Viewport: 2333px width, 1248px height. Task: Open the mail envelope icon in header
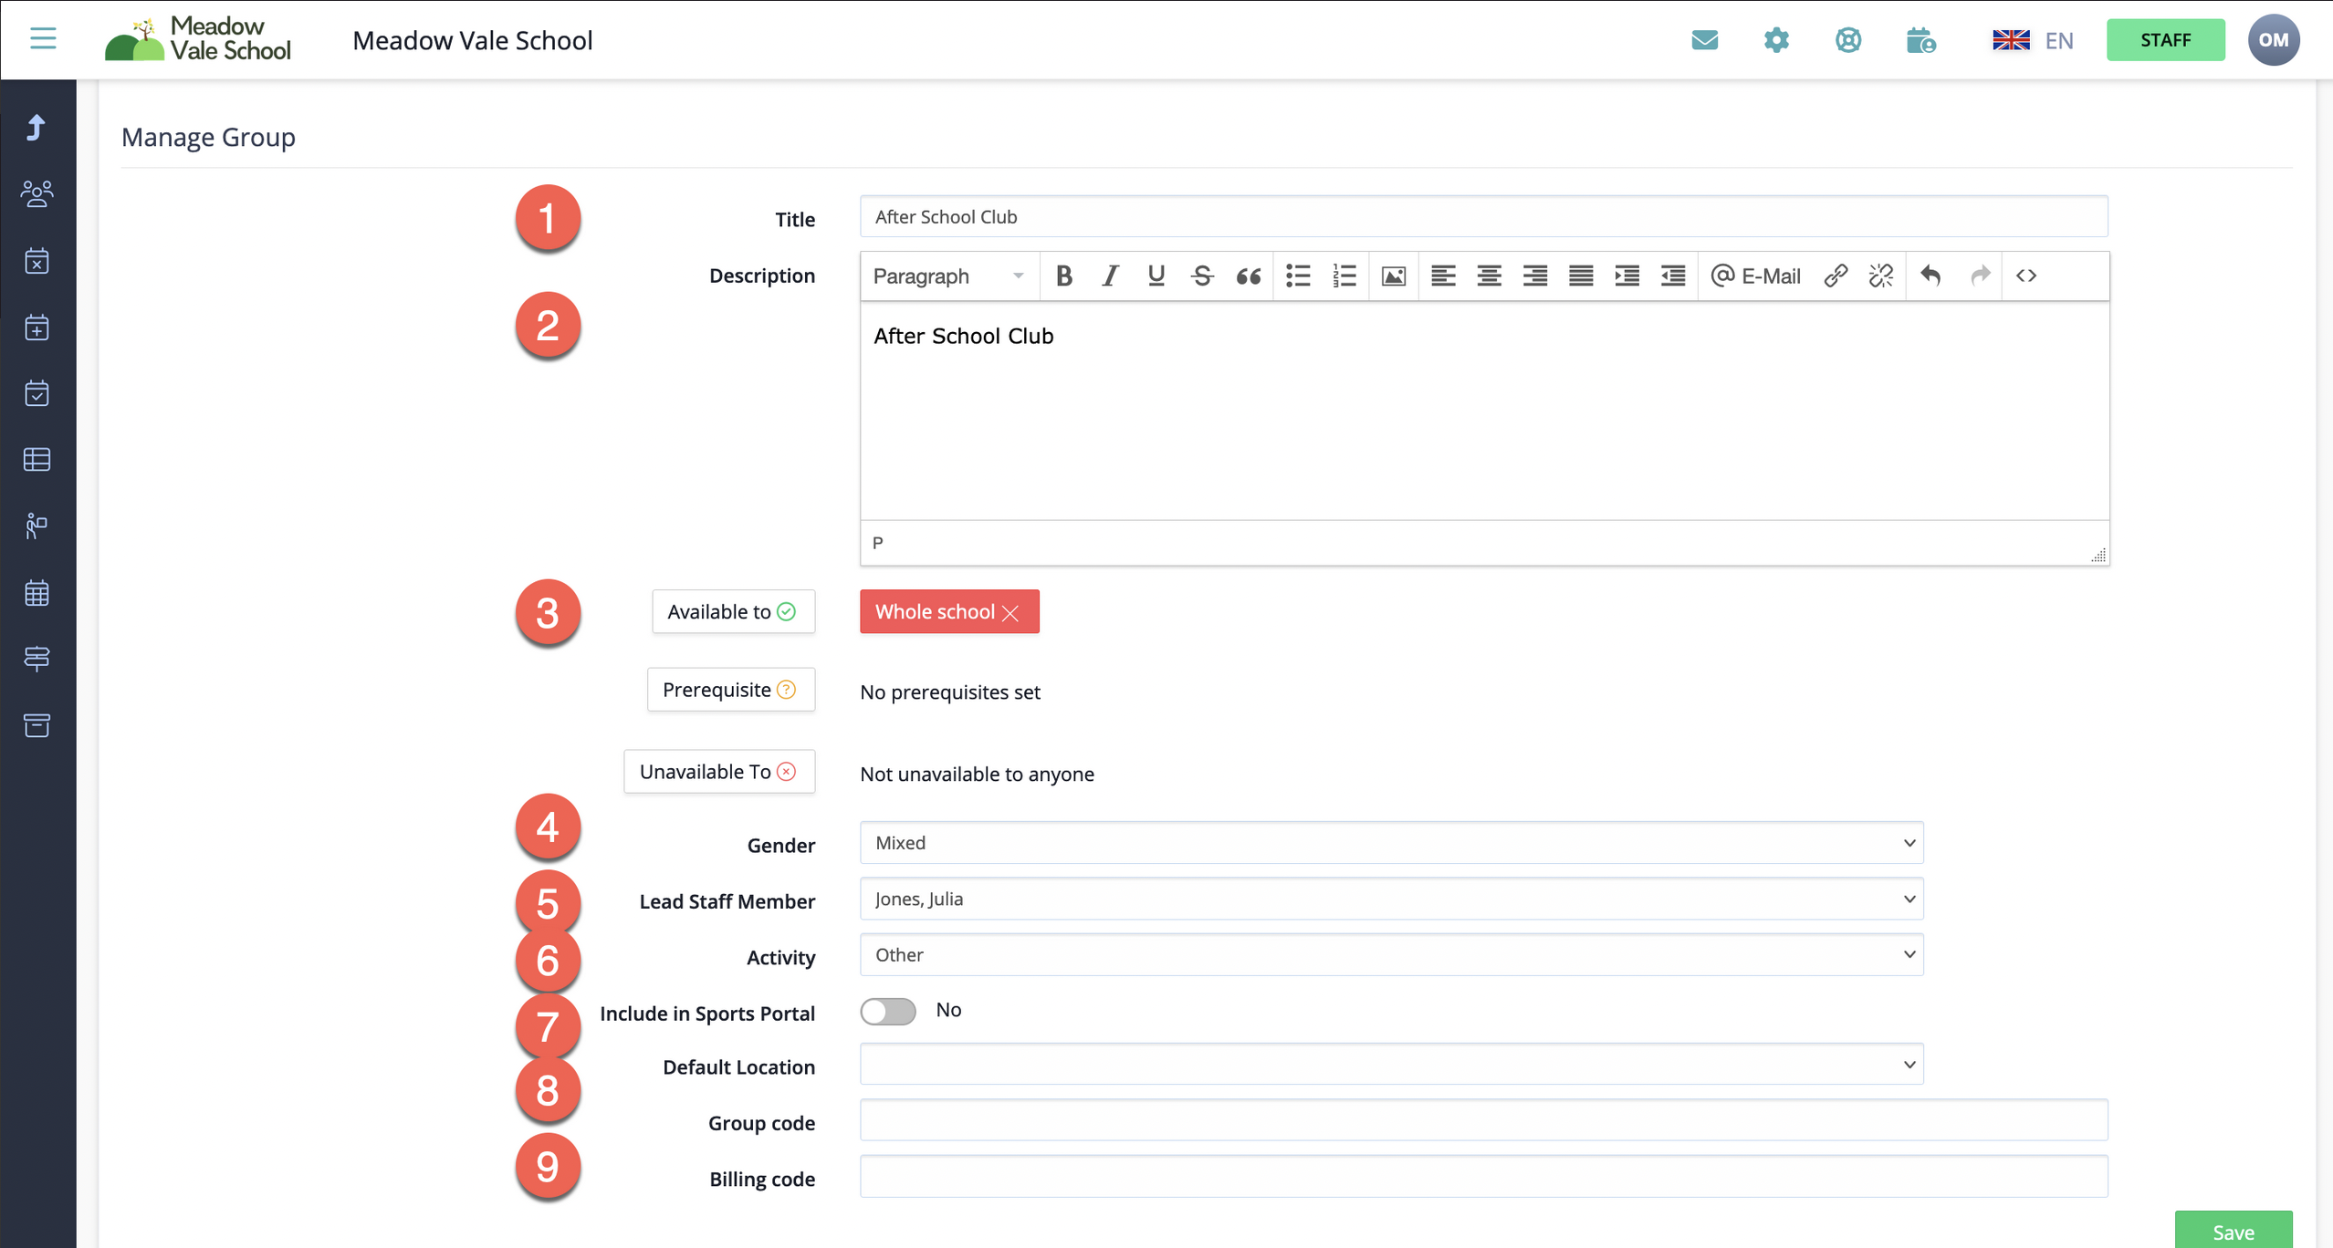pyautogui.click(x=1704, y=40)
